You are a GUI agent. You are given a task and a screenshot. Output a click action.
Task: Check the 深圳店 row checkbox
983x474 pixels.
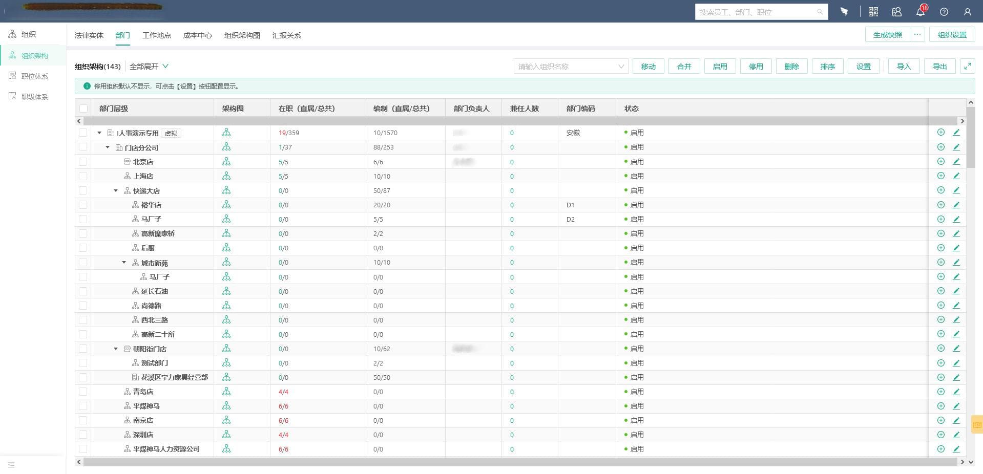(83, 435)
